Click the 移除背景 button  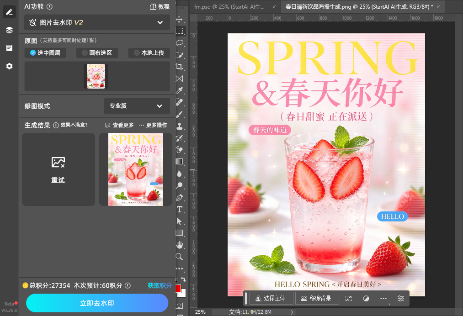[317, 299]
